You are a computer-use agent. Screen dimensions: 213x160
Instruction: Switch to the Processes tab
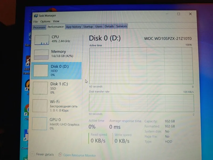point(39,27)
